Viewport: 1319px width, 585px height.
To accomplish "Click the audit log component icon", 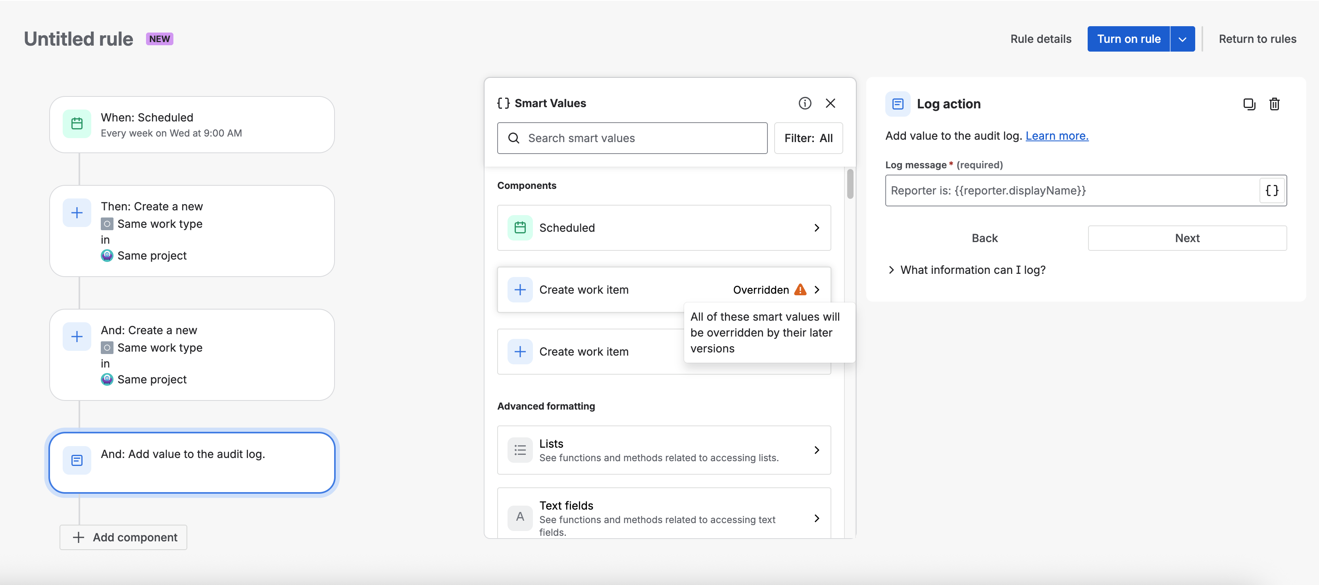I will (x=77, y=460).
